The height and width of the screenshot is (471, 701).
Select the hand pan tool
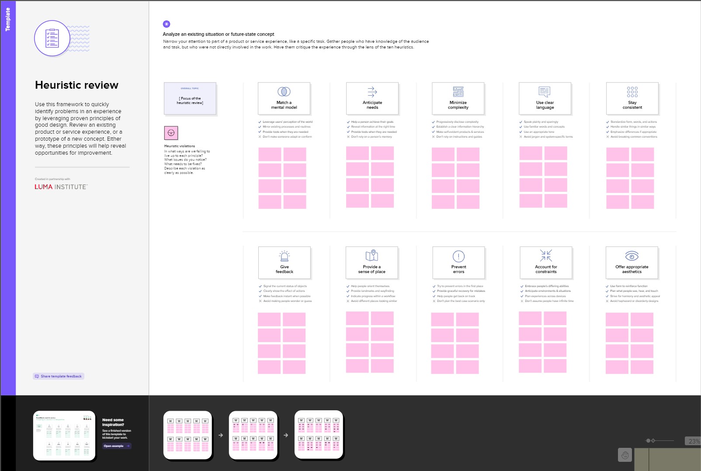pyautogui.click(x=625, y=455)
